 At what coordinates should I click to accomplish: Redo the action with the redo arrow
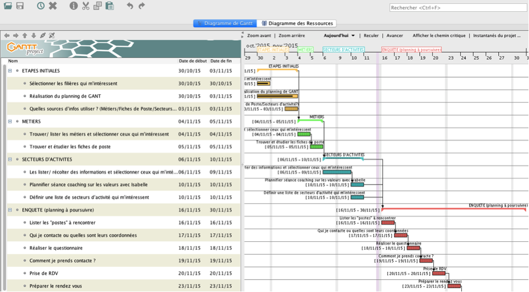pos(142,6)
